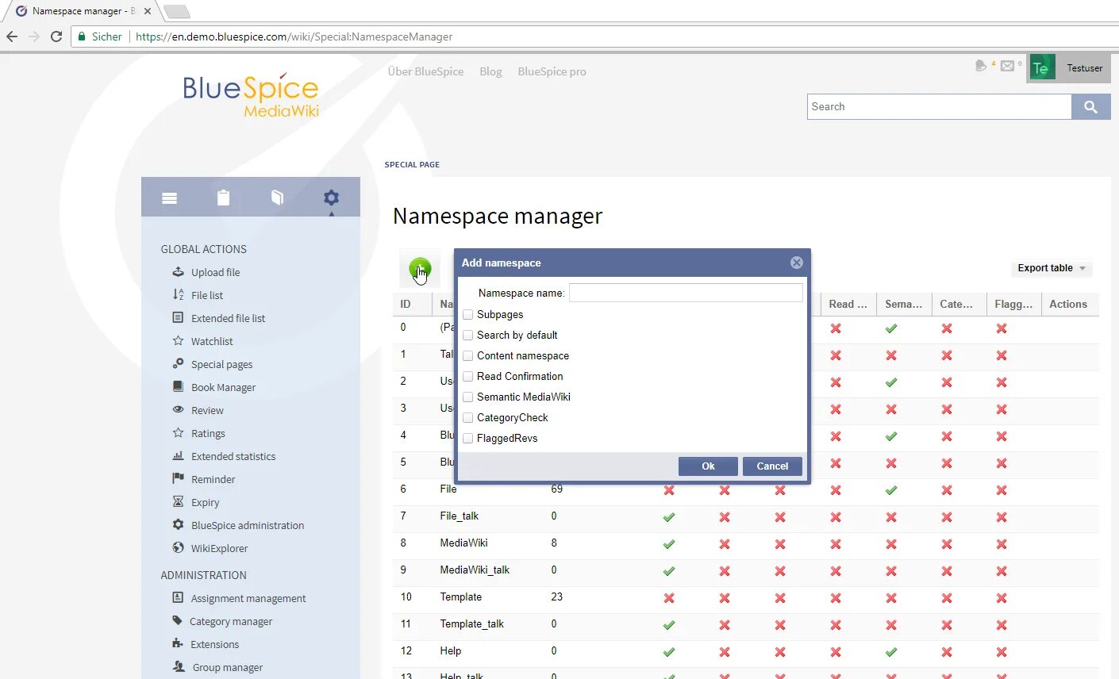Toggle the Content namespace checkbox
Image resolution: width=1119 pixels, height=679 pixels.
pyautogui.click(x=468, y=356)
